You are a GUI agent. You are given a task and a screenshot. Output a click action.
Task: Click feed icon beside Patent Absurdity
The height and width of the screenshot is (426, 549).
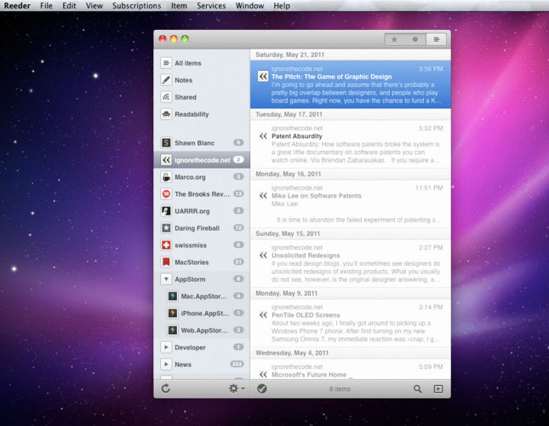click(263, 136)
